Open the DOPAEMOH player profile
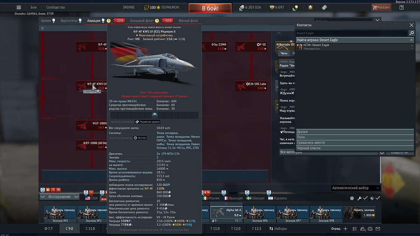 coord(162,7)
